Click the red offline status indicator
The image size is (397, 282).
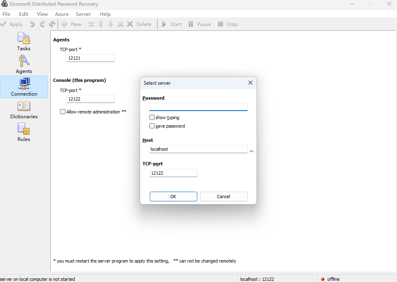tap(323, 279)
